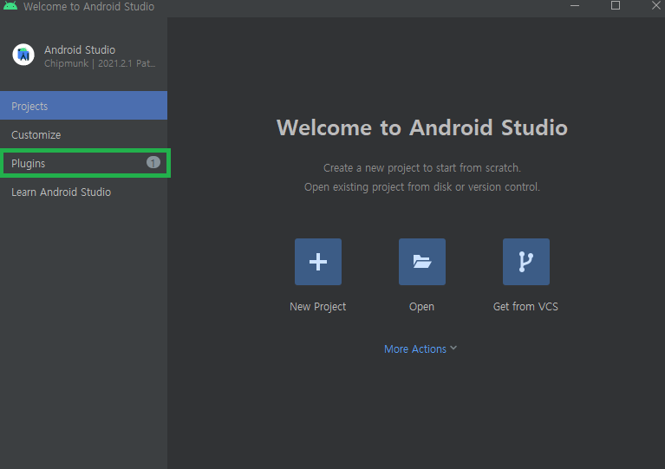This screenshot has width=665, height=469.
Task: Maximize the Welcome to Android Studio window
Action: pos(616,5)
